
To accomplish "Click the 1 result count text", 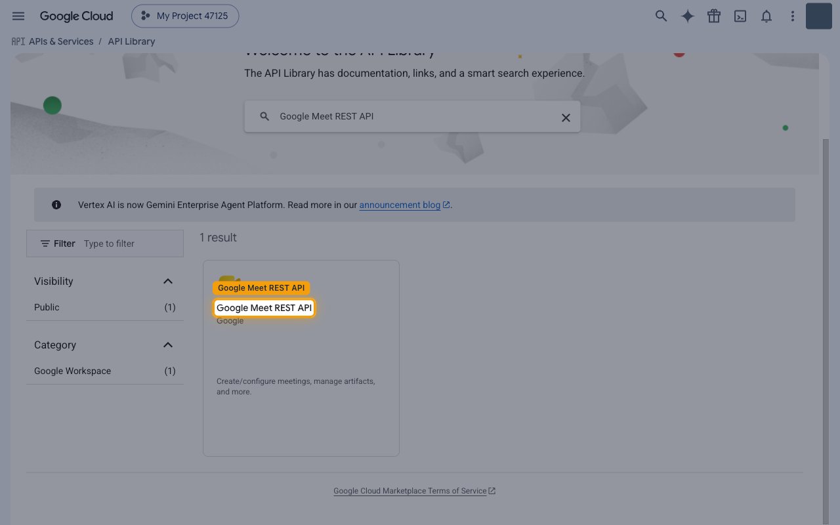I will (x=218, y=238).
